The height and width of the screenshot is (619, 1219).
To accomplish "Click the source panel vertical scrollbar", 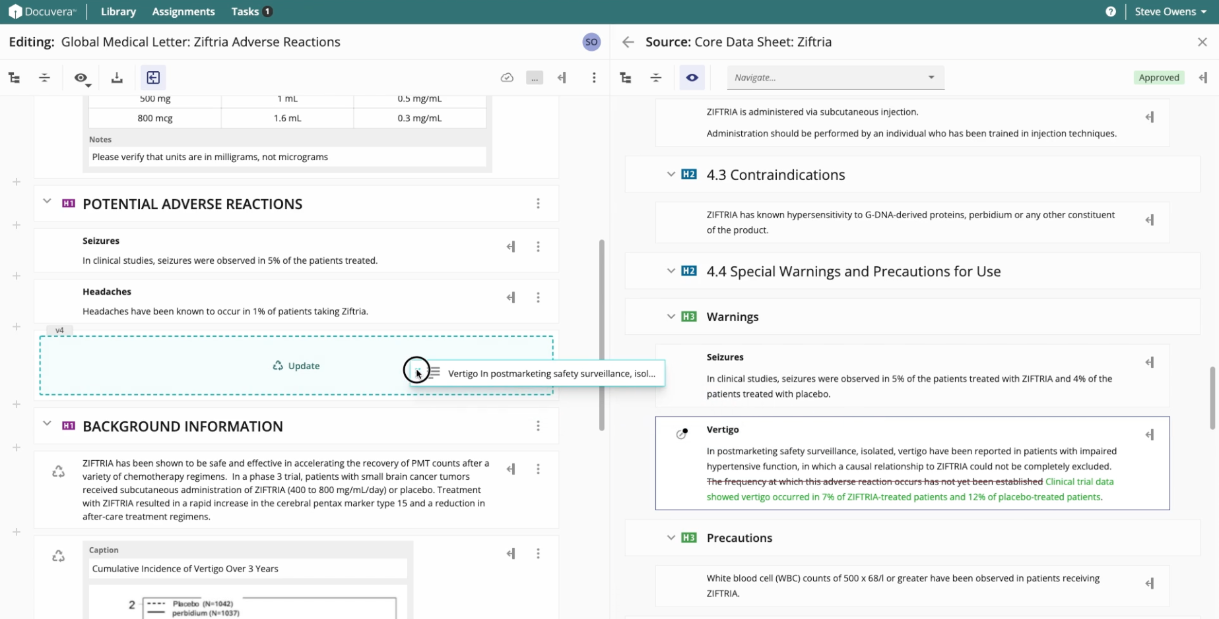I will [1212, 398].
